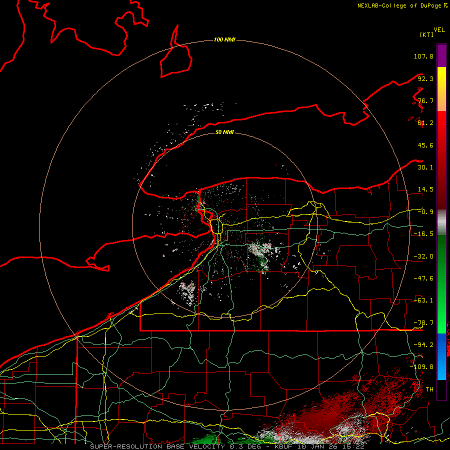Screen dimensions: 450x450
Task: Select the -63.1 scale value
Action: point(423,300)
